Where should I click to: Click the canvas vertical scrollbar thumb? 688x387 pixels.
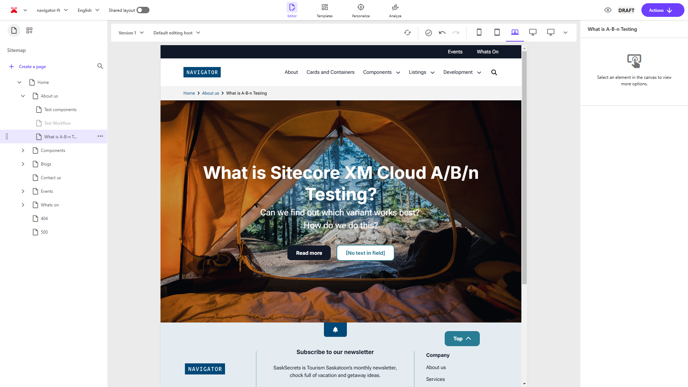525,167
